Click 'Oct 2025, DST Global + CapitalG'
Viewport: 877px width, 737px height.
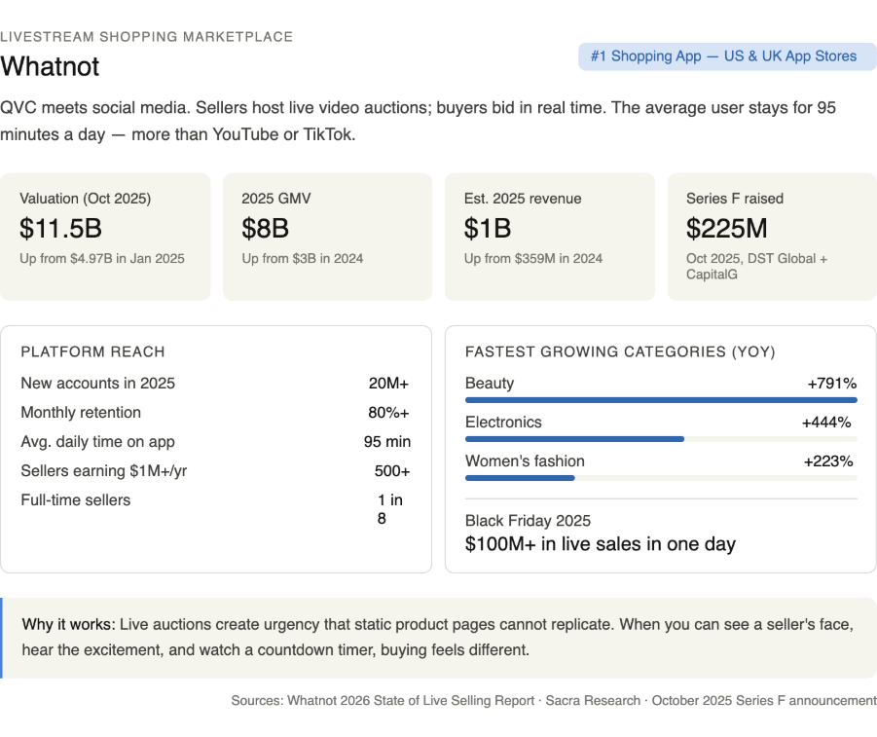point(756,267)
